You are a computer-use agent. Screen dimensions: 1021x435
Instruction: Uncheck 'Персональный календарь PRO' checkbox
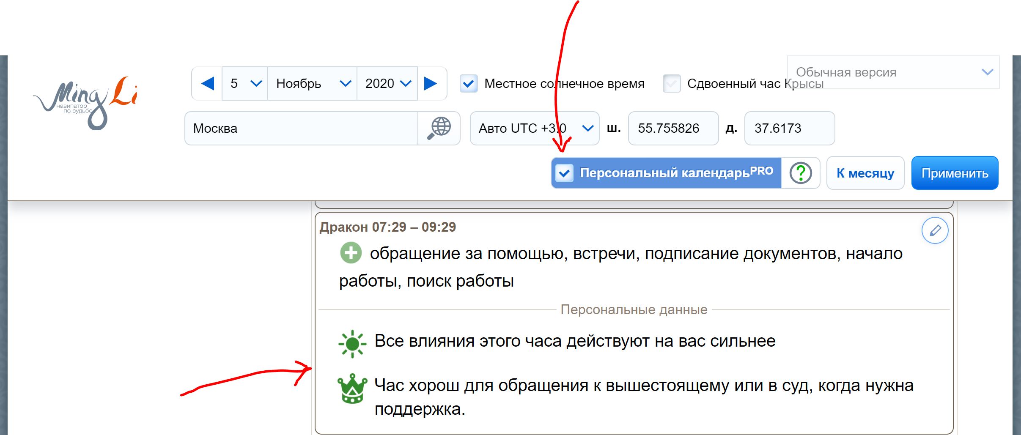point(564,173)
